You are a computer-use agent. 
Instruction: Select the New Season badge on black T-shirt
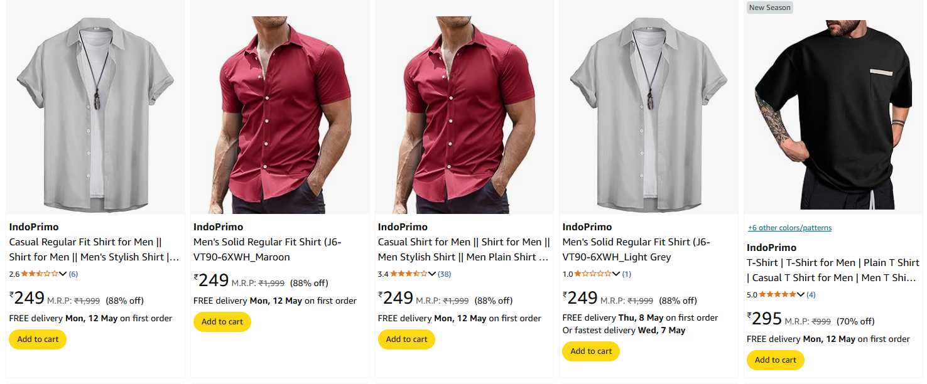769,8
